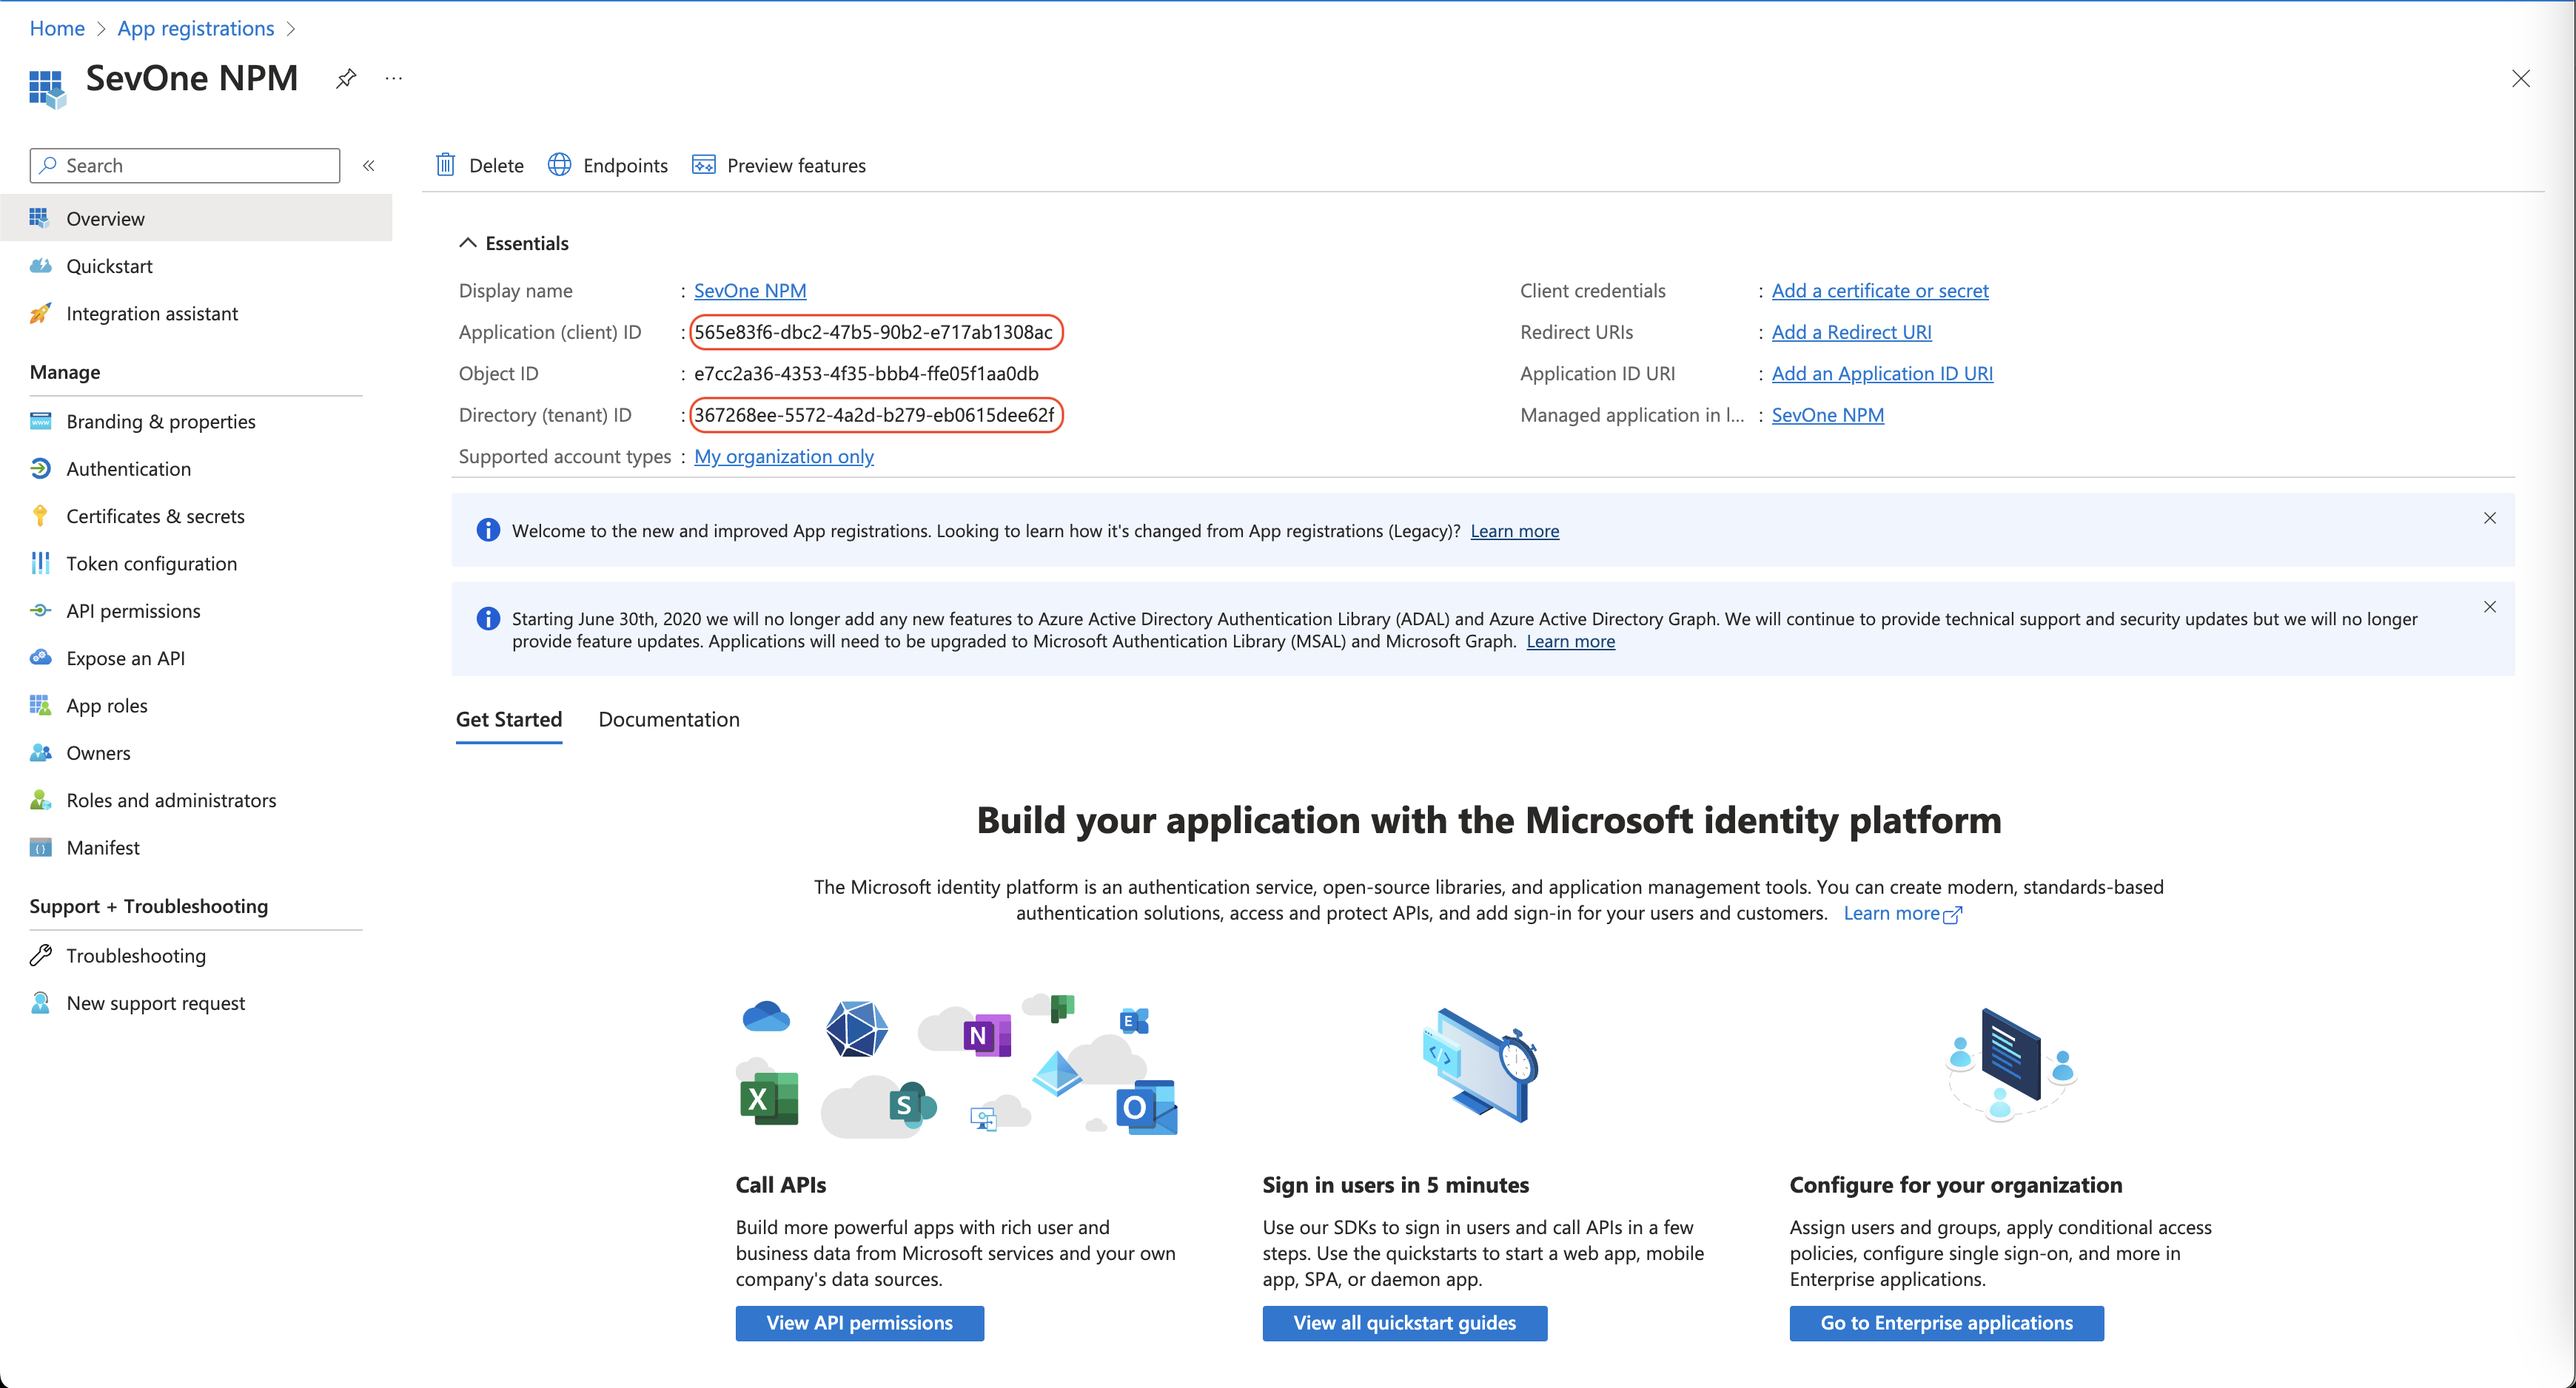Switch to the Get Started tab
2576x1388 pixels.
click(509, 719)
